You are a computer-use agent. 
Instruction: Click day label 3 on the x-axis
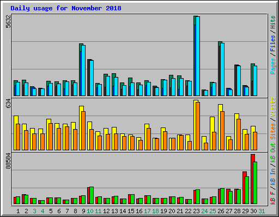coord(34,211)
